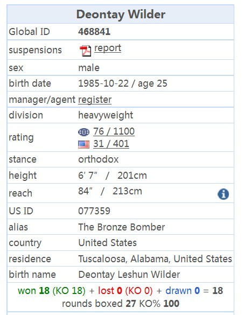This screenshot has height=315, width=244.
Task: Open the suspensions PDF icon
Action: (x=85, y=51)
